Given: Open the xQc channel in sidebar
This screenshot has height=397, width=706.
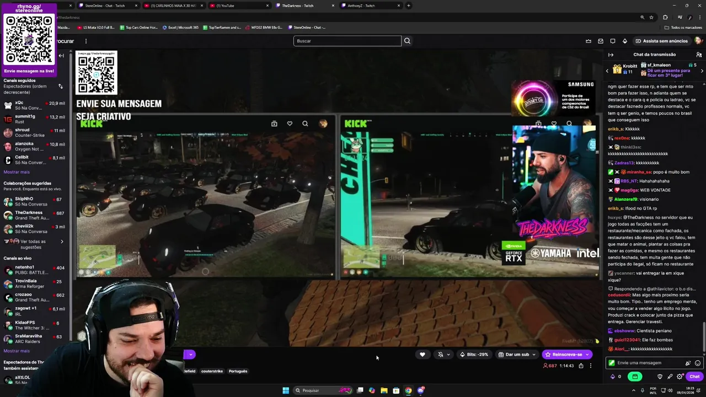Looking at the screenshot, I should 34,105.
